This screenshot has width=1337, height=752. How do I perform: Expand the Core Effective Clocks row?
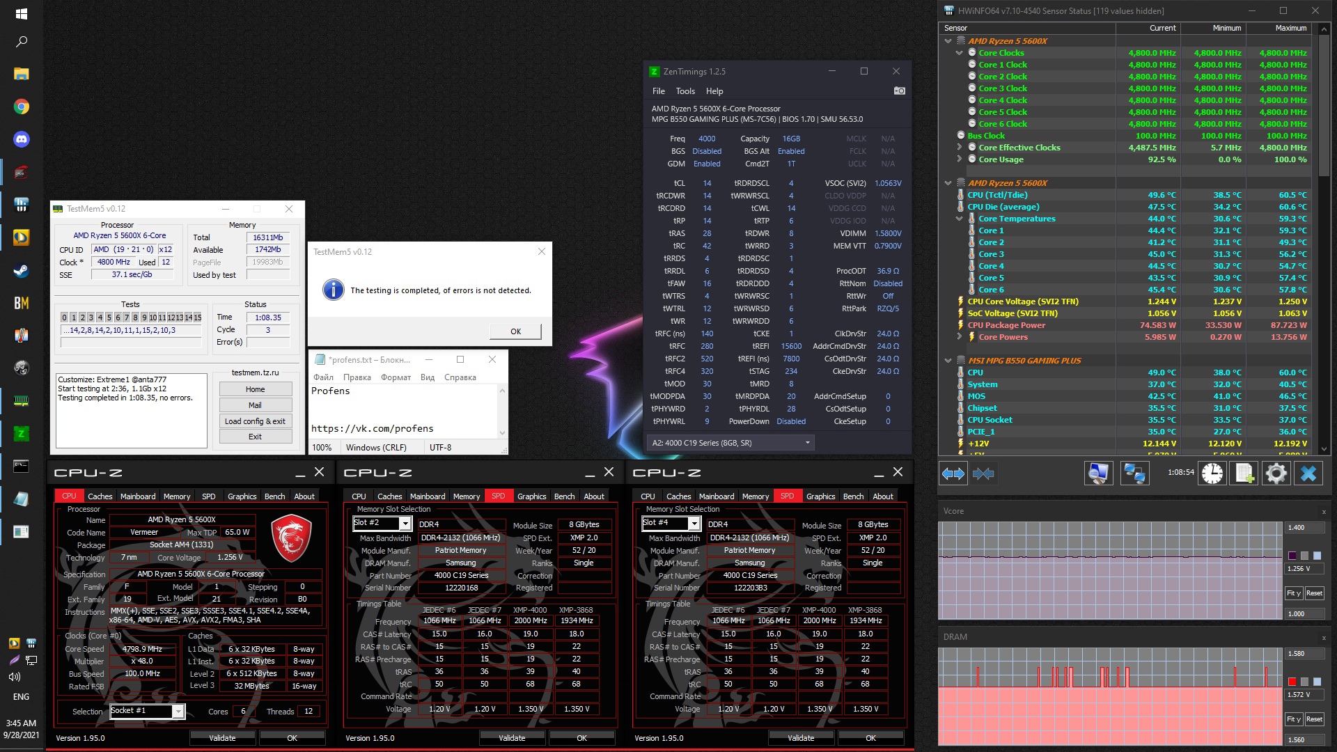959,148
